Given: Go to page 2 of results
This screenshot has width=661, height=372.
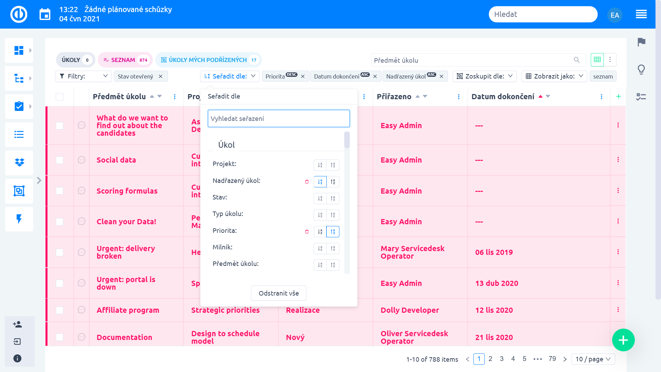Looking at the screenshot, I should 490,359.
